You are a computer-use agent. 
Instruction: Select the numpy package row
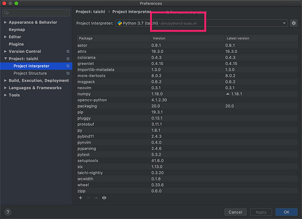pos(187,94)
